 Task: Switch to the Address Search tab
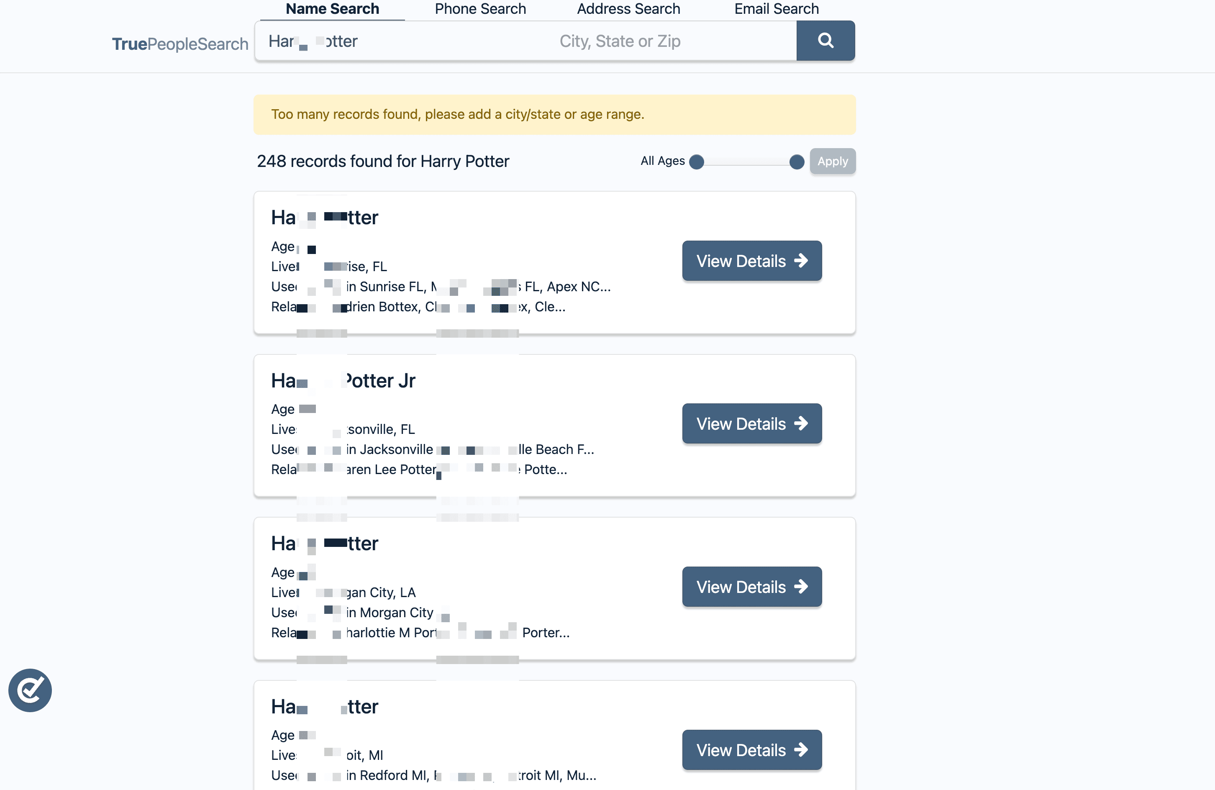click(x=628, y=9)
